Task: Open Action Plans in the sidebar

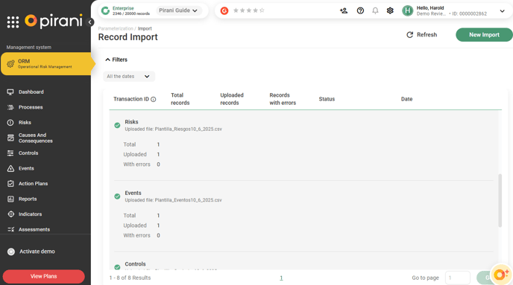Action: (x=33, y=184)
